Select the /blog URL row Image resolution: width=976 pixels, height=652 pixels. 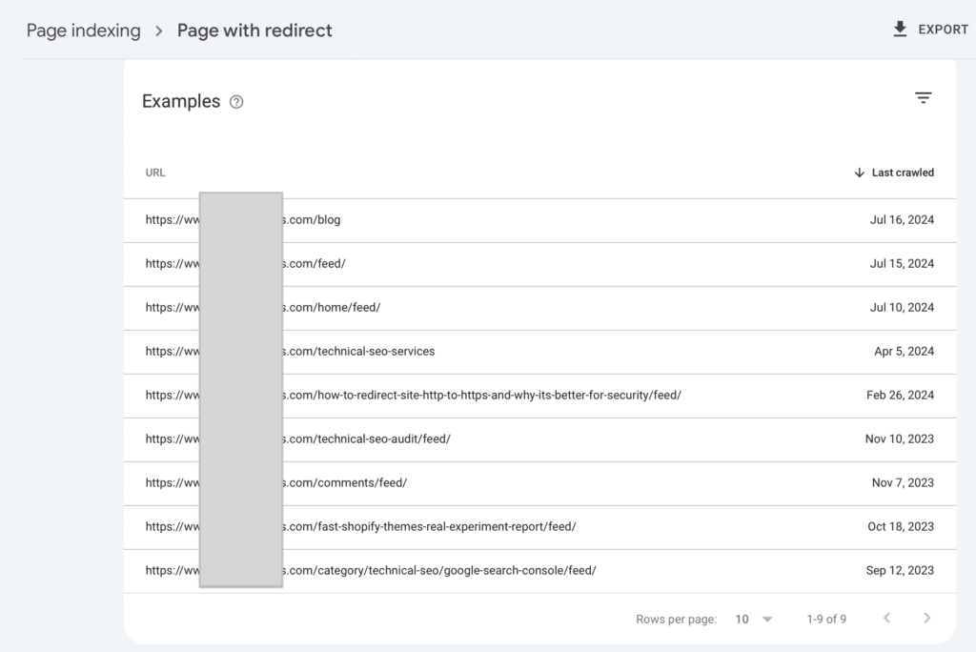click(x=539, y=220)
